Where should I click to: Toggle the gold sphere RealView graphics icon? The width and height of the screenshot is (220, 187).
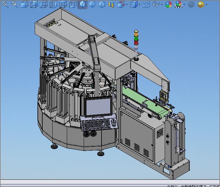201,4
